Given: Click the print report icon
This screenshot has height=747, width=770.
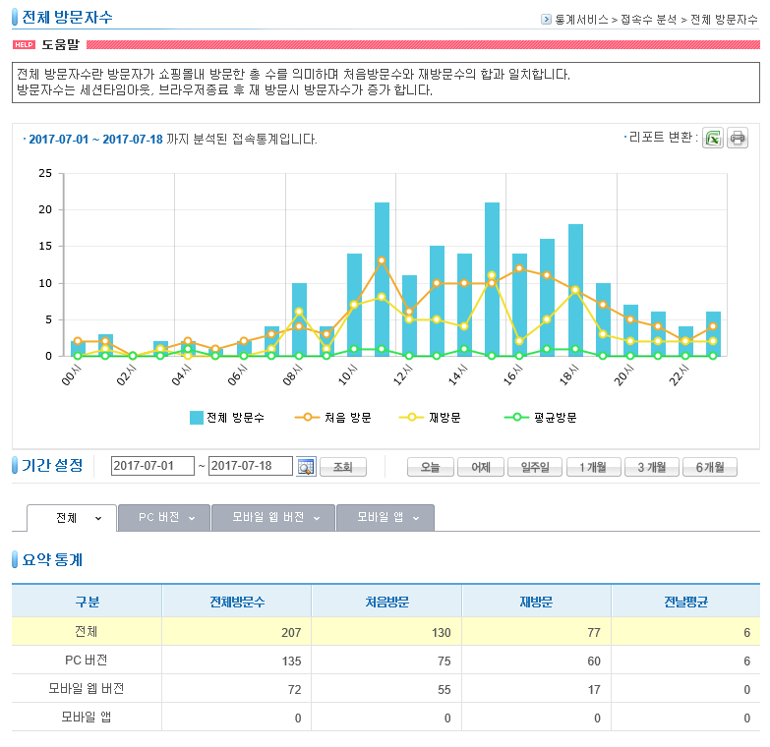Looking at the screenshot, I should pos(738,139).
